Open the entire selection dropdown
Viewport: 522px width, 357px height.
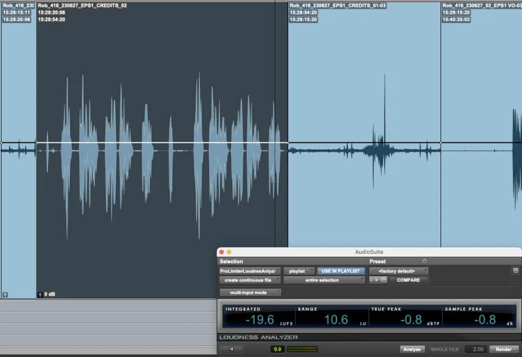point(324,280)
